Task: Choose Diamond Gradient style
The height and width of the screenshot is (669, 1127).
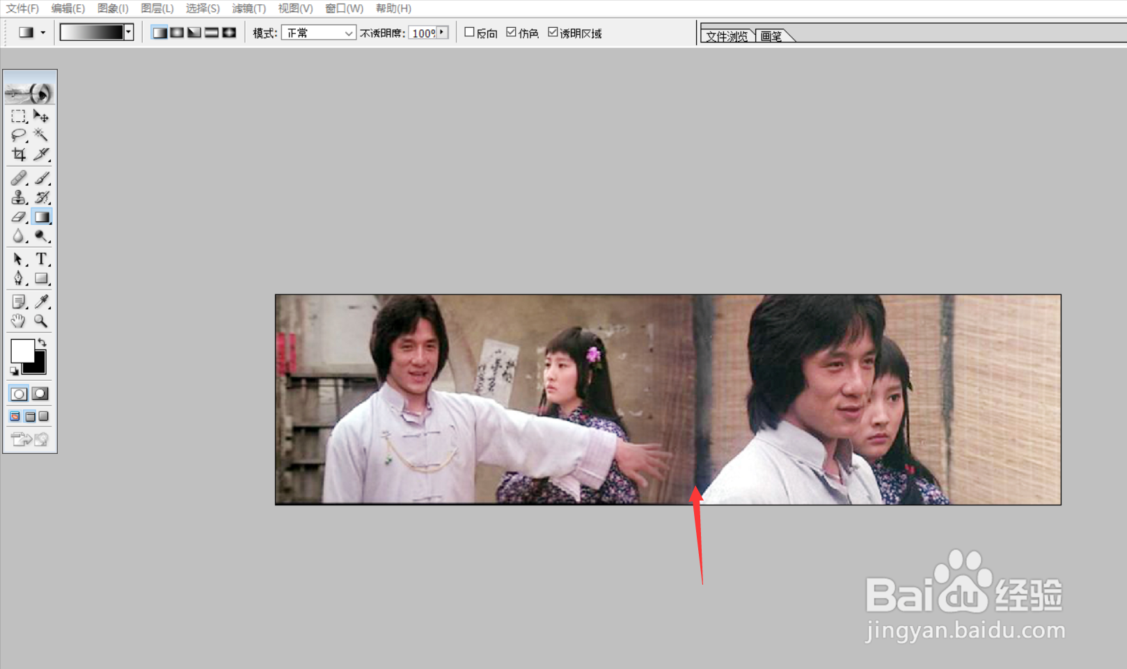Action: pyautogui.click(x=229, y=33)
